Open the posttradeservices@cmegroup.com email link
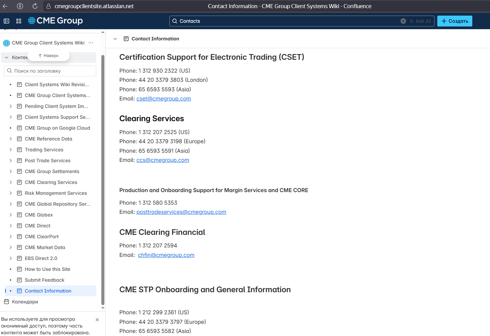490x336 pixels. [181, 212]
